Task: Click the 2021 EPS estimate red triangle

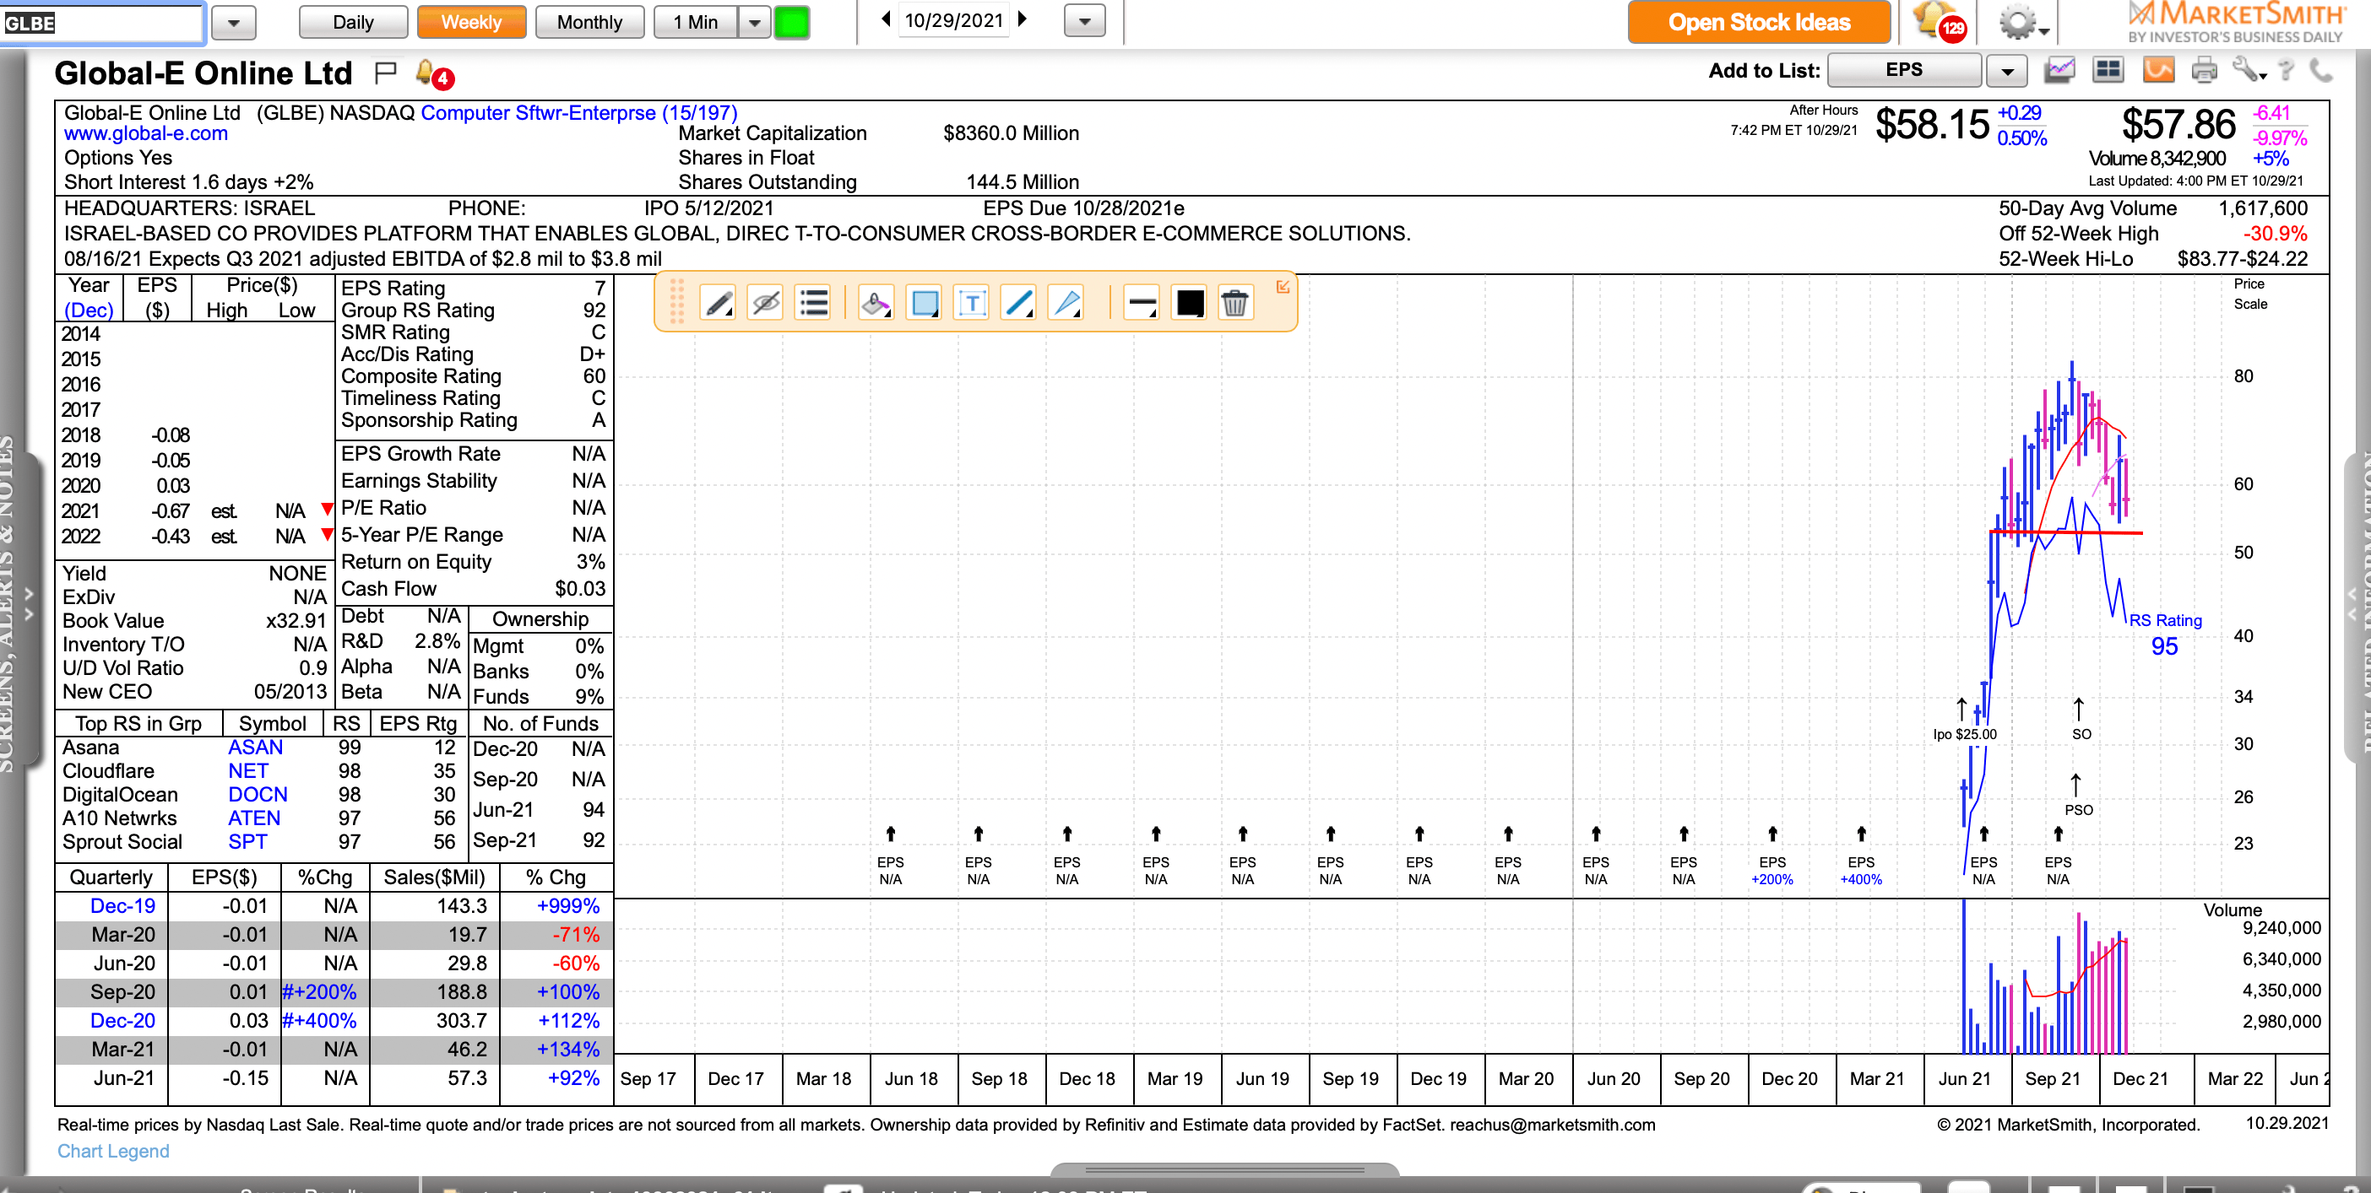Action: tap(327, 509)
